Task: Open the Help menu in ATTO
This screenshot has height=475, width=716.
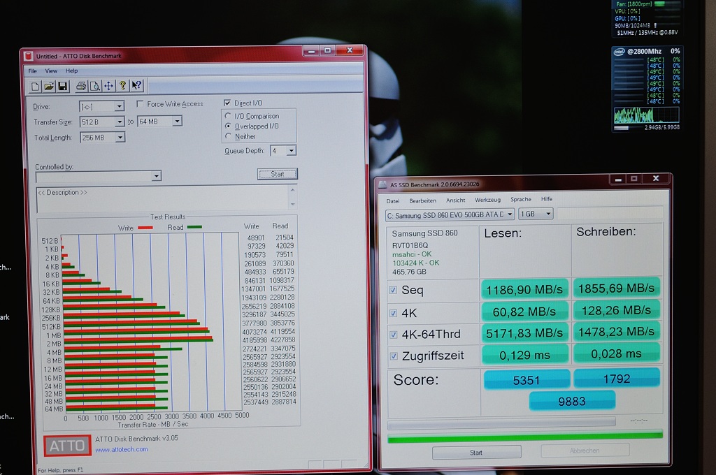Action: point(72,71)
